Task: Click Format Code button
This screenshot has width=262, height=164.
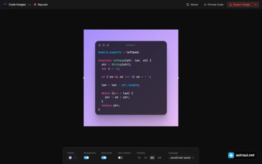Action: [x=214, y=5]
